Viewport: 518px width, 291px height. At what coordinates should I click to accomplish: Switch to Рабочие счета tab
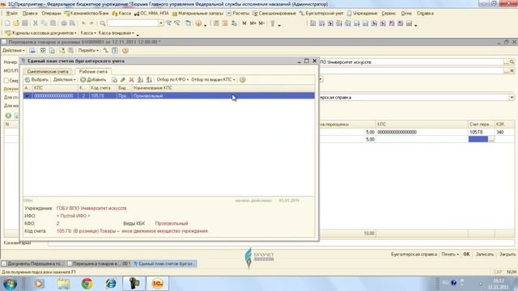coord(93,72)
